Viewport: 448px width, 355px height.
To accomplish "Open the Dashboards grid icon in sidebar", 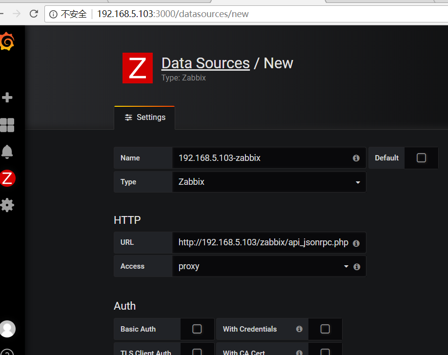I will [x=7, y=125].
